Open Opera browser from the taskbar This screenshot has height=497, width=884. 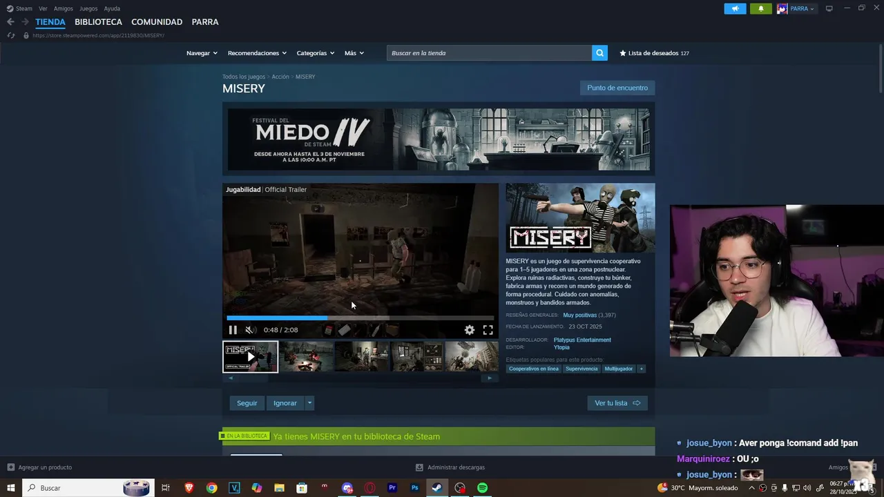[369, 488]
